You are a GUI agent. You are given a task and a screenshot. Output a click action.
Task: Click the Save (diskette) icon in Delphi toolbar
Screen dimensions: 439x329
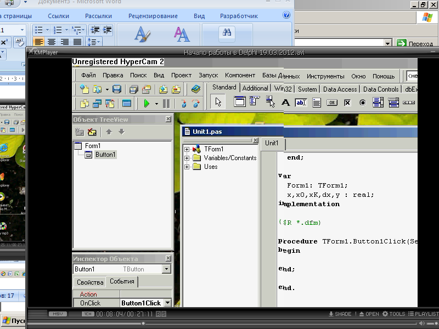click(117, 89)
